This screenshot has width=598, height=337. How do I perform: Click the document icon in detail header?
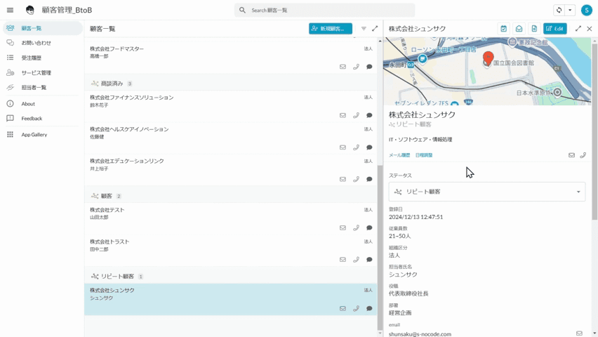(x=534, y=29)
